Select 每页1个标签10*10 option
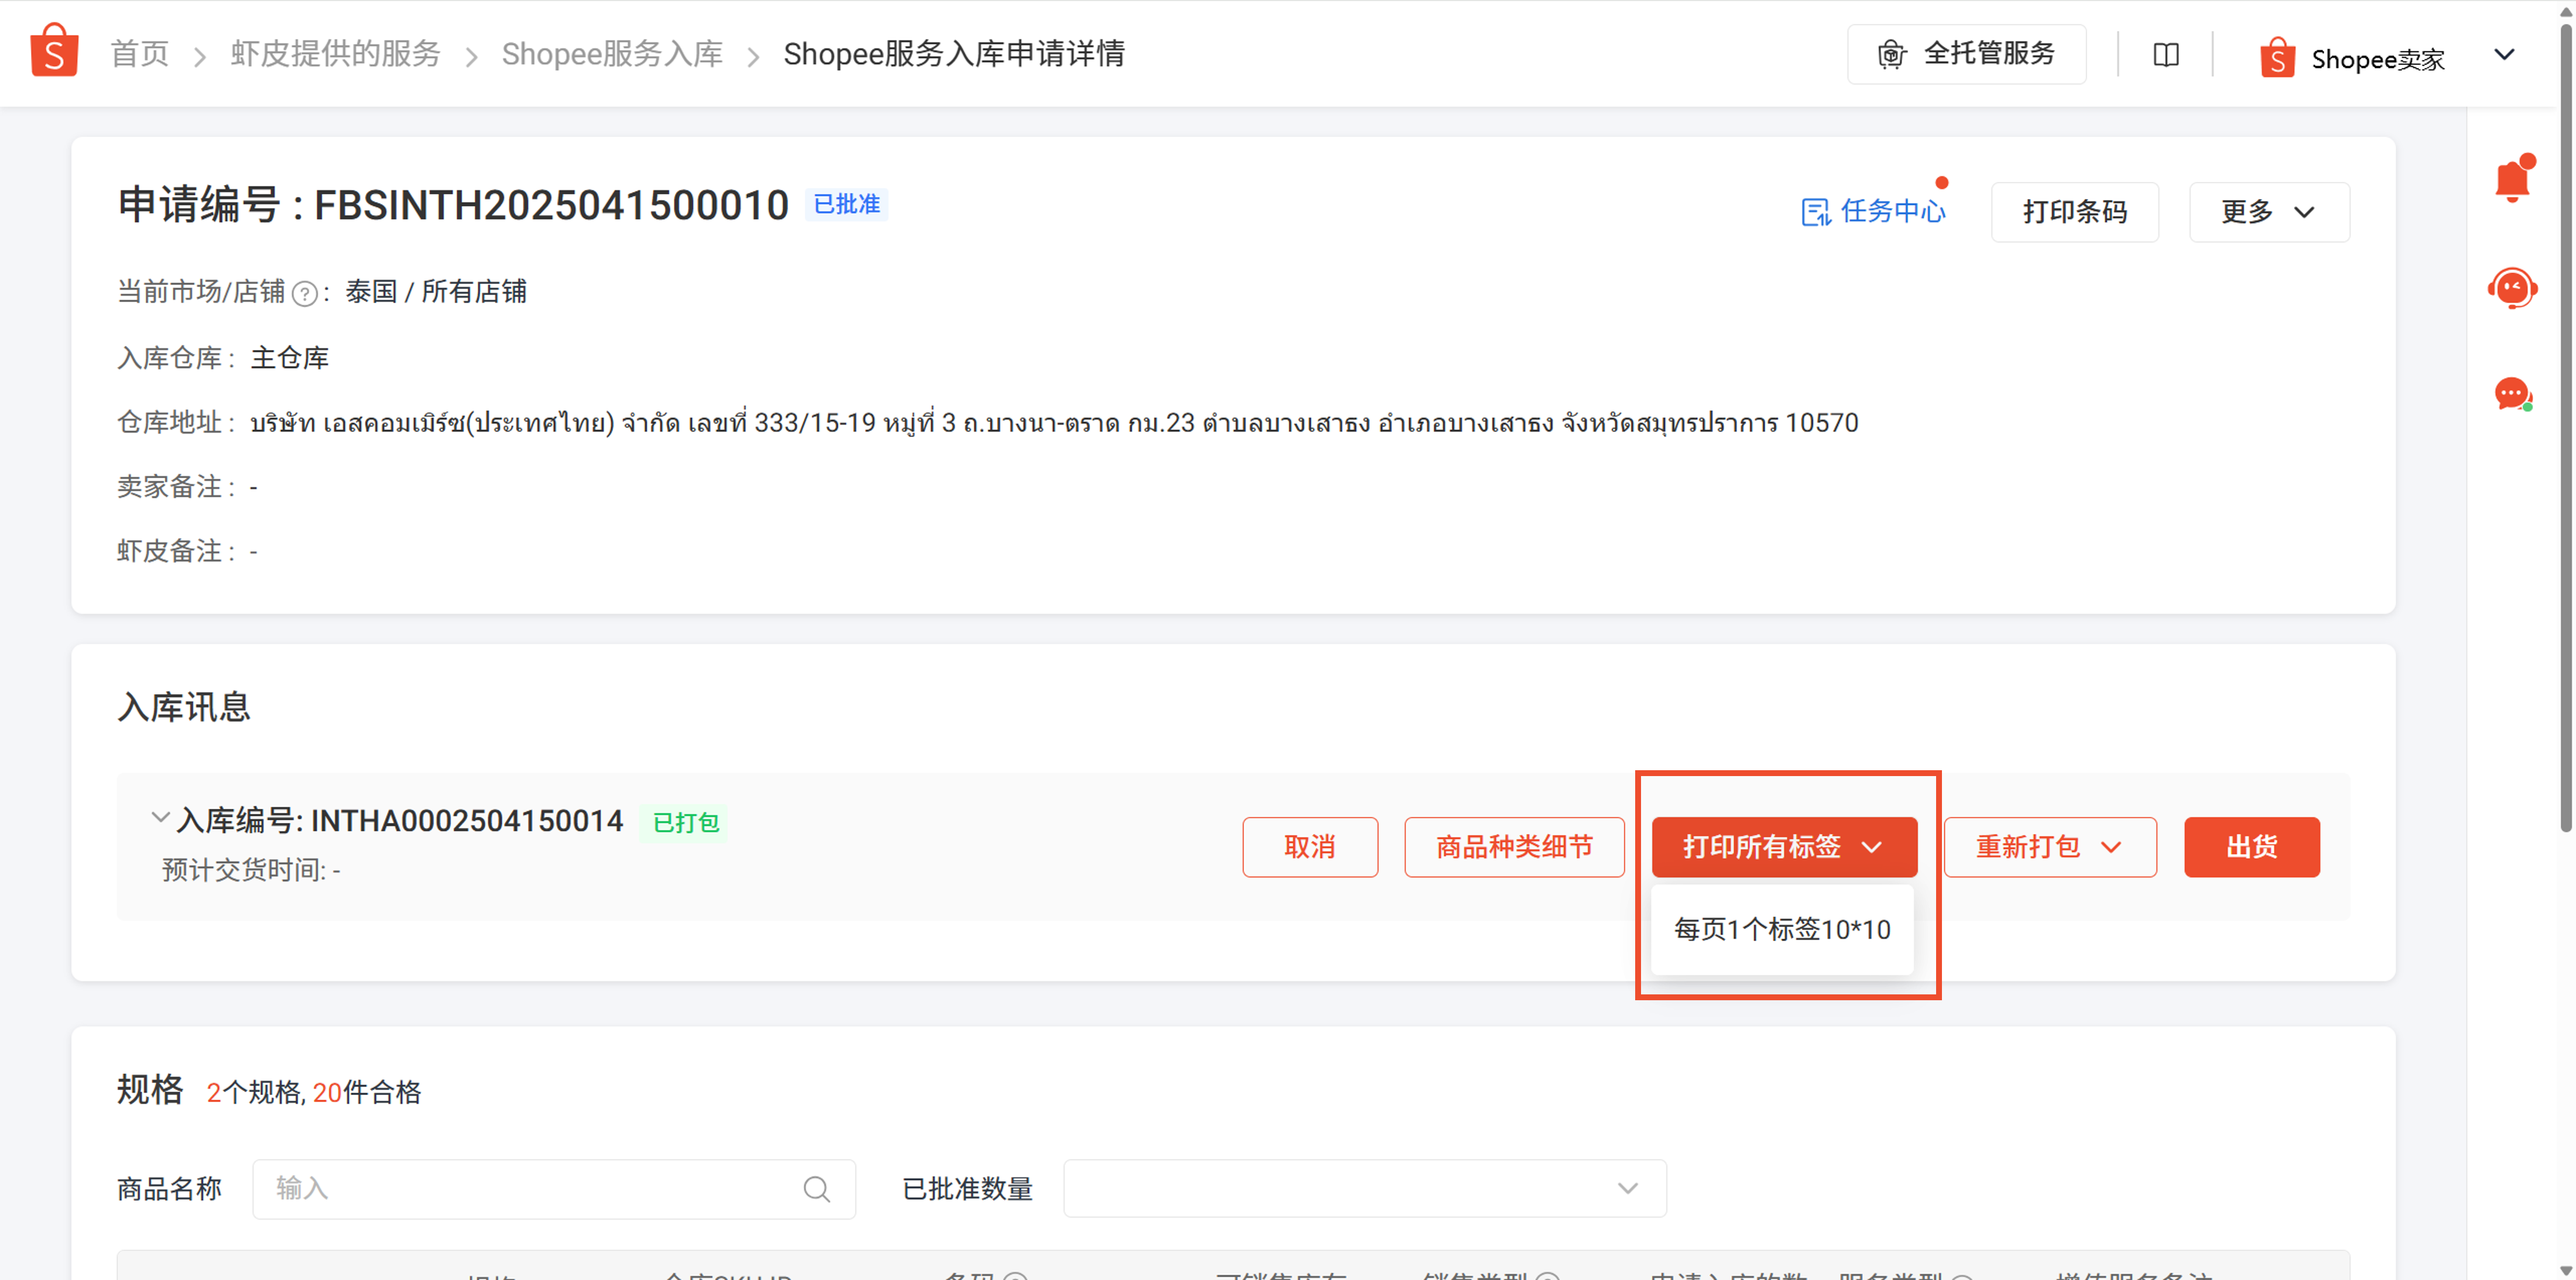Screen dimensions: 2576x1280 coord(1782,929)
